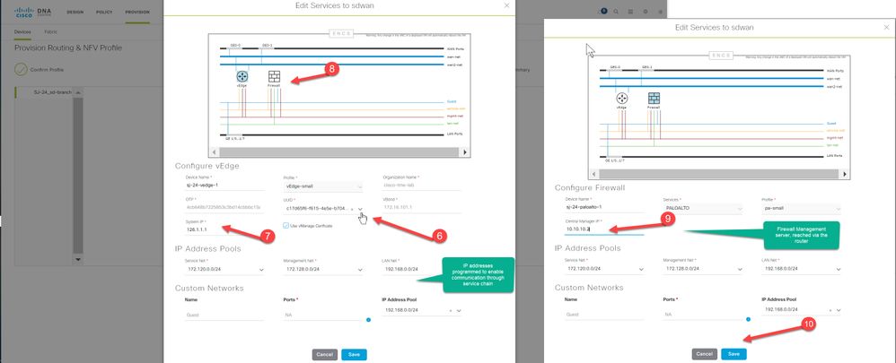Select the vEdge router icon in right dialog diagram
The width and height of the screenshot is (896, 363).
621,99
